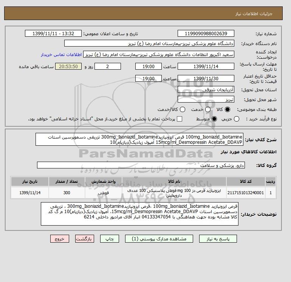Click the price validity hour field 19:00

149,78
